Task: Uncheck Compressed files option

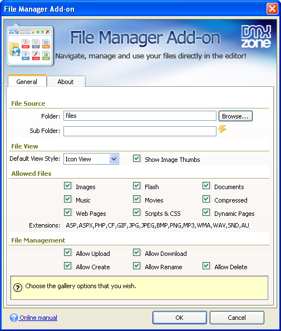Action: [206, 199]
